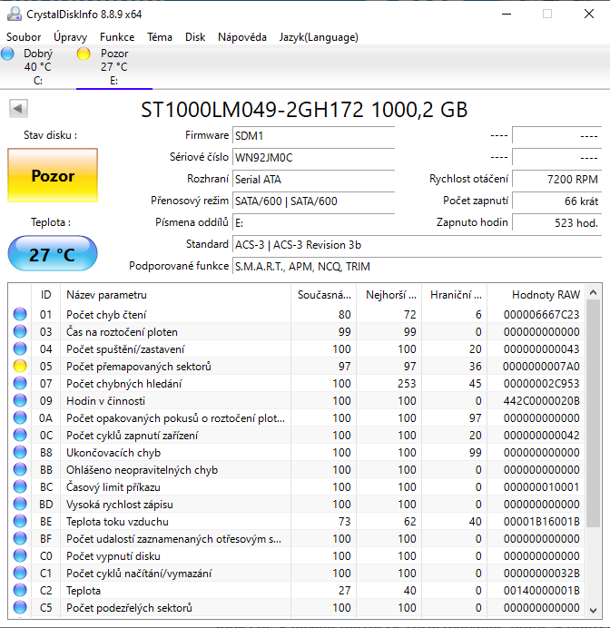Open the Jazyk(Language) menu
This screenshot has height=628, width=610.
[318, 37]
